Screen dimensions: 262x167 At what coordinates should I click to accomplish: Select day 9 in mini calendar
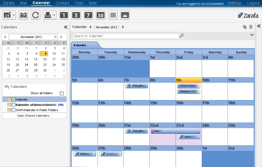(44, 54)
